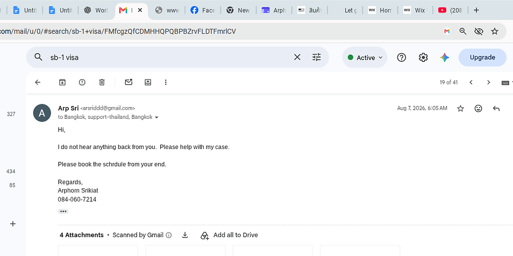This screenshot has width=513, height=256.
Task: Switch to the Arph tab
Action: [274, 10]
